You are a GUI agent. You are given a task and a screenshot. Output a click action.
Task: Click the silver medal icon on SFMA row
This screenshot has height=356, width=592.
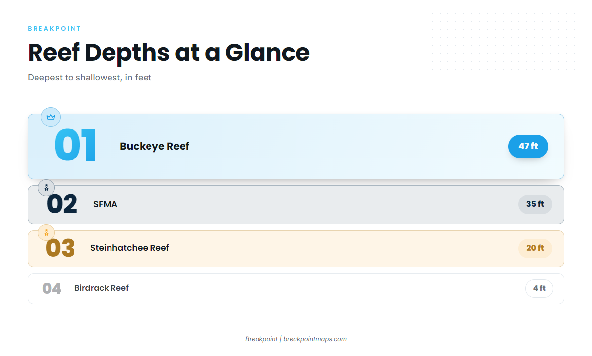pyautogui.click(x=46, y=188)
